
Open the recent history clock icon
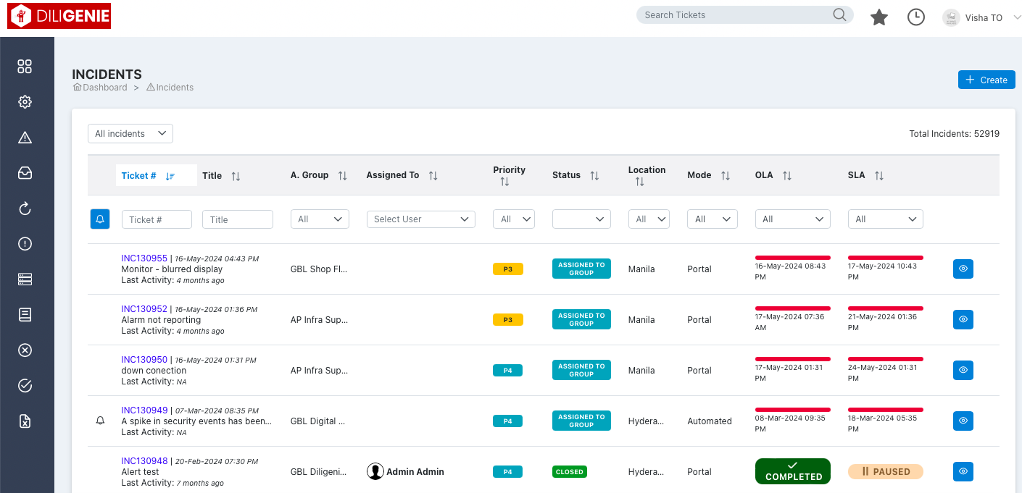point(915,16)
